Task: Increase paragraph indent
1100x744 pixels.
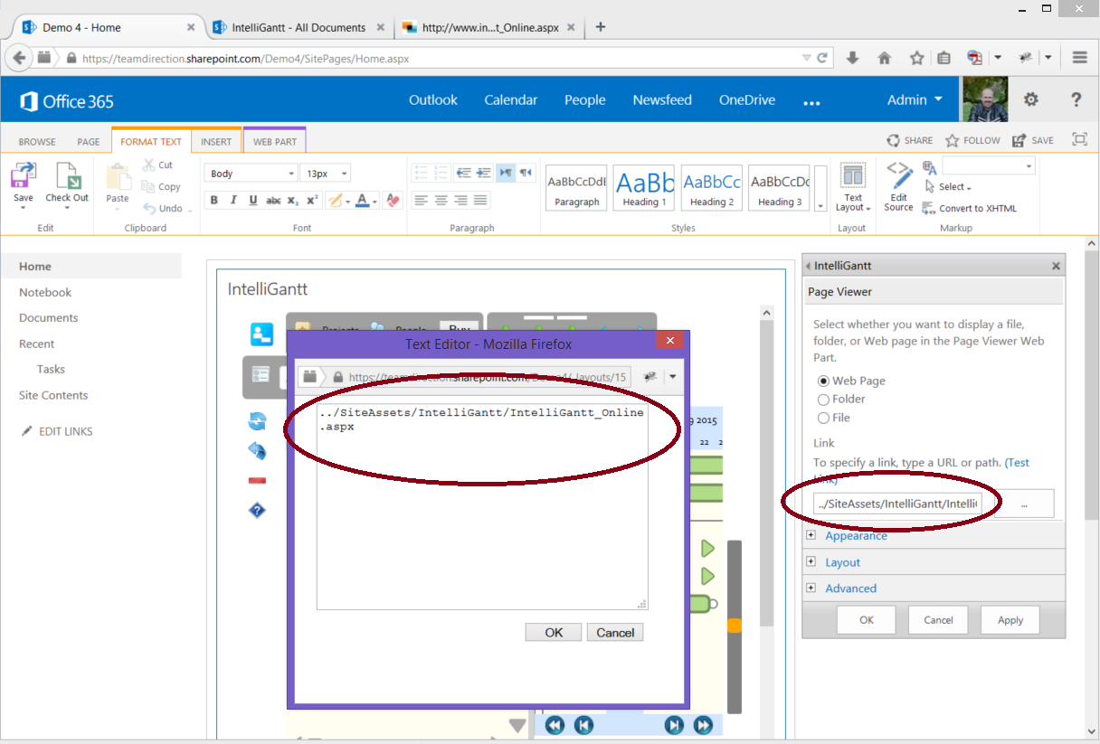Action: 483,172
